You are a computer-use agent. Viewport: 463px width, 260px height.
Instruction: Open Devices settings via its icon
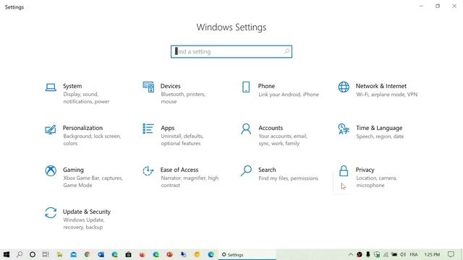point(148,87)
